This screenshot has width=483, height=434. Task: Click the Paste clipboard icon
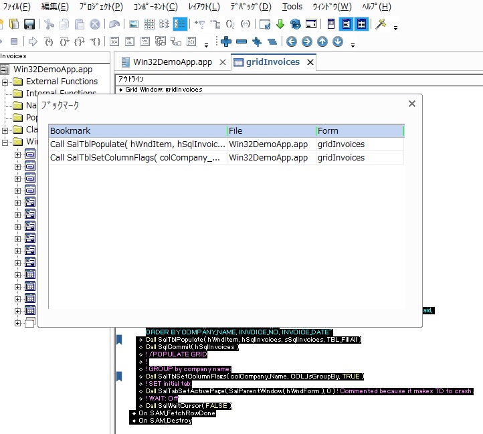tap(80, 24)
